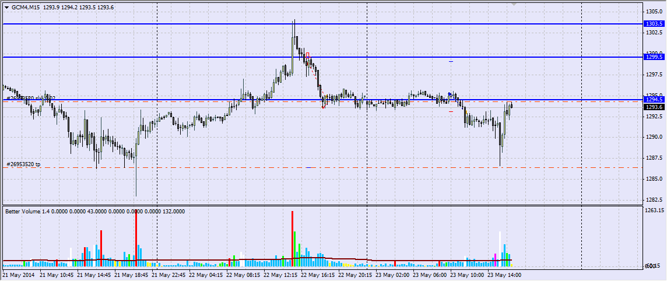Image resolution: width=667 pixels, height=281 pixels.
Task: Click the 1297.5 value on price scale
Action: click(x=654, y=74)
